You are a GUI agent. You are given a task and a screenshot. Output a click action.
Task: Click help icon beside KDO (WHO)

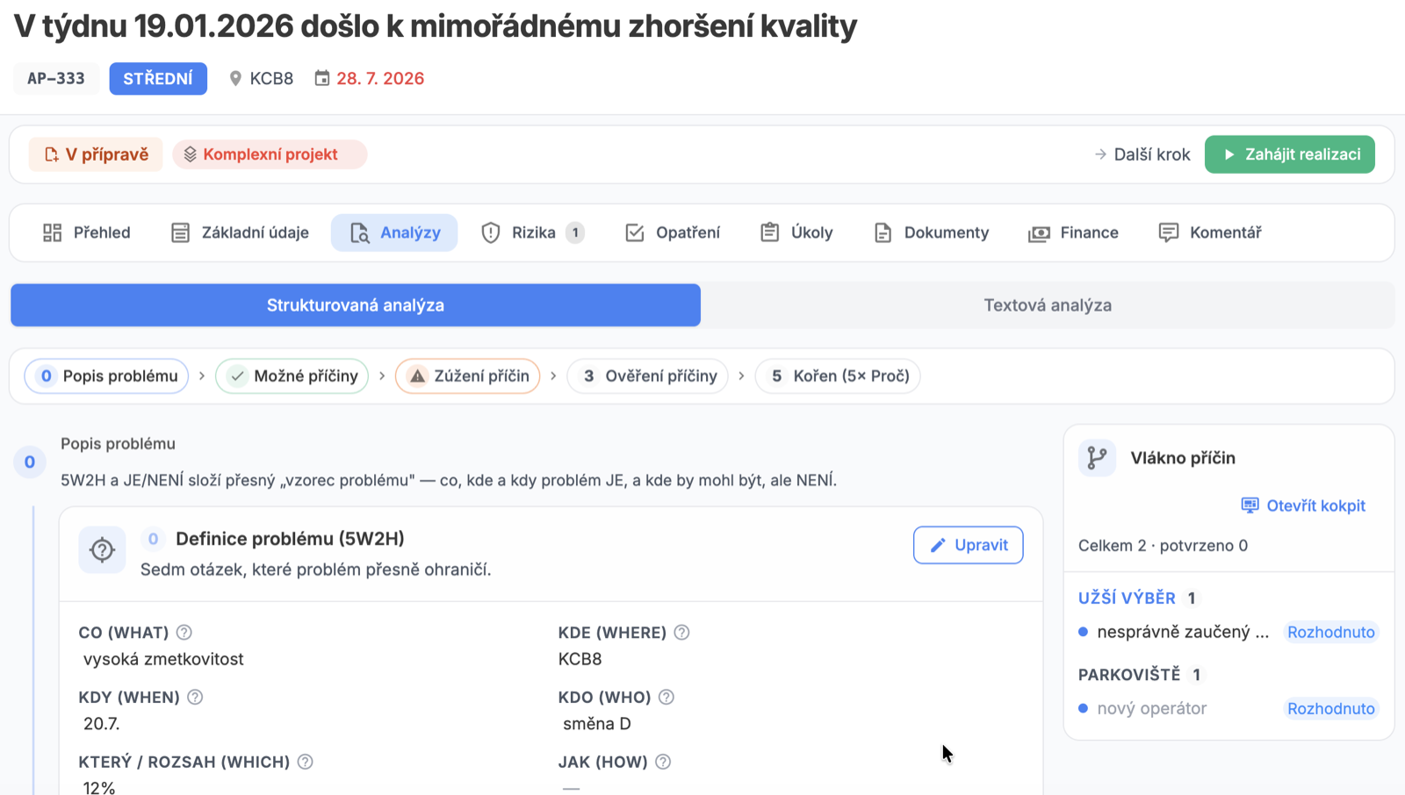click(666, 698)
